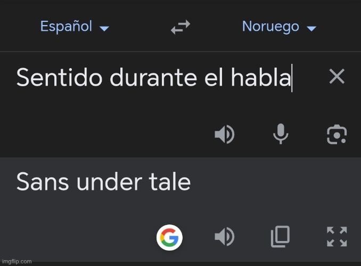This screenshot has height=266, width=361.
Task: Click the word 'tale' in the translation
Action: click(x=170, y=182)
